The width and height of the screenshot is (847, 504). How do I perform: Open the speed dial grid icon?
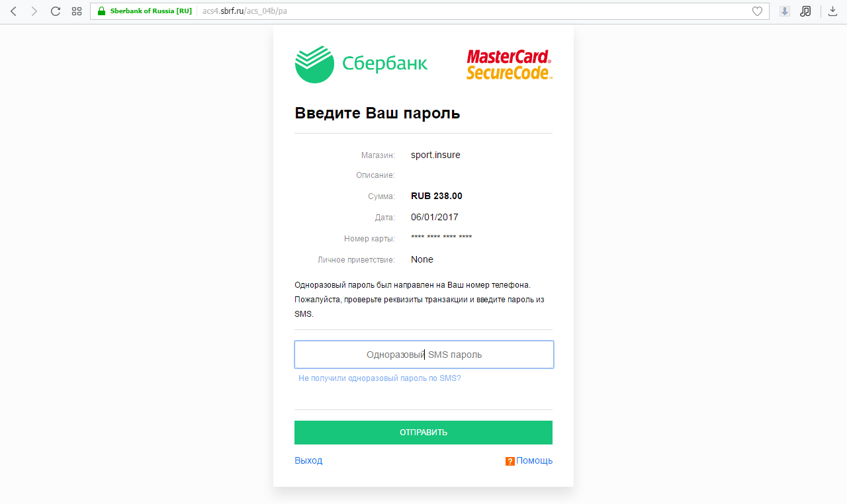coord(77,11)
